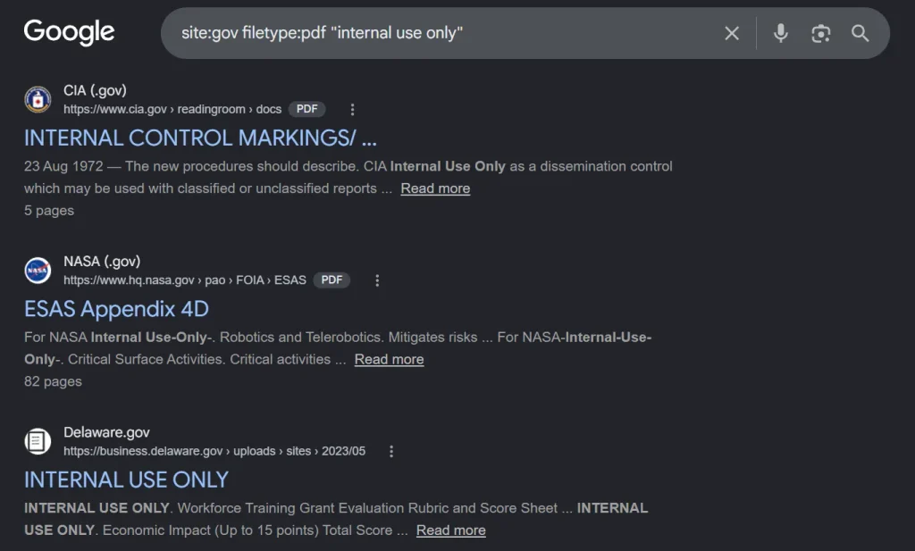Open the ESAS Appendix 4D result

(x=116, y=309)
